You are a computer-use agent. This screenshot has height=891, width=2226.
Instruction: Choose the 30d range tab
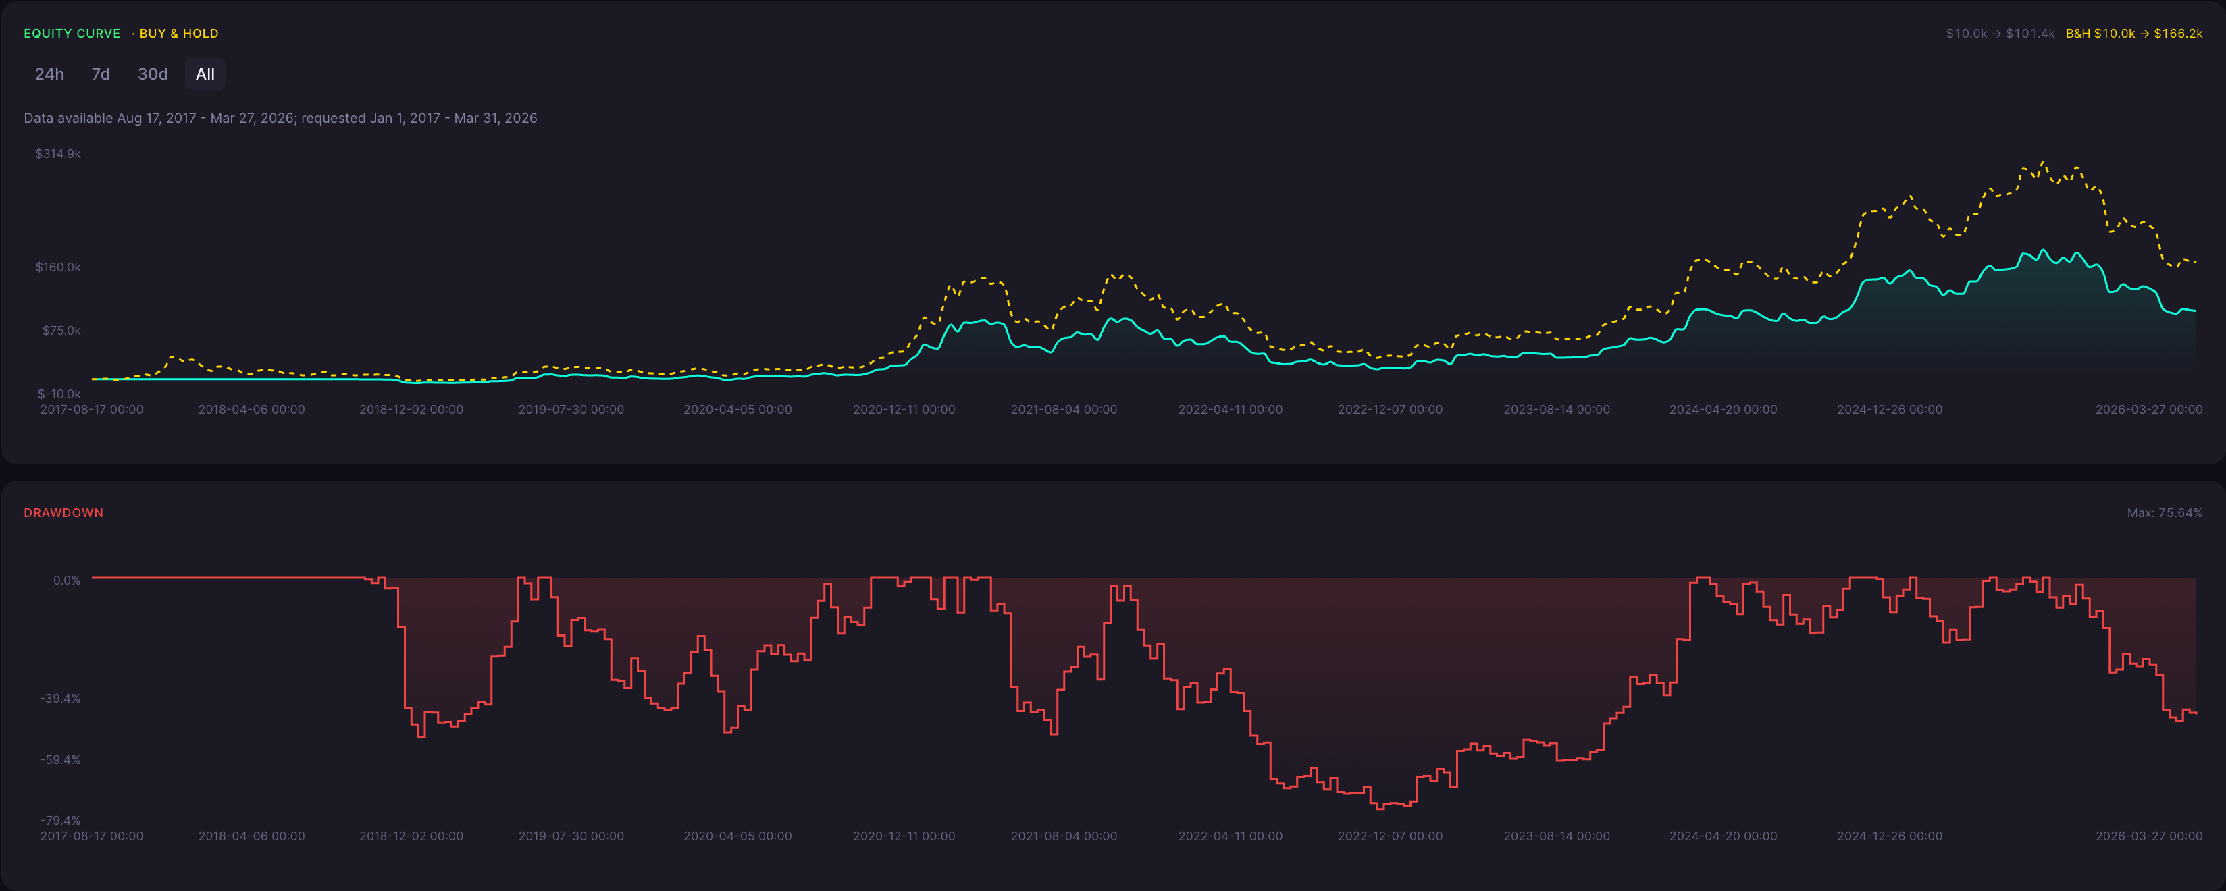coord(153,74)
